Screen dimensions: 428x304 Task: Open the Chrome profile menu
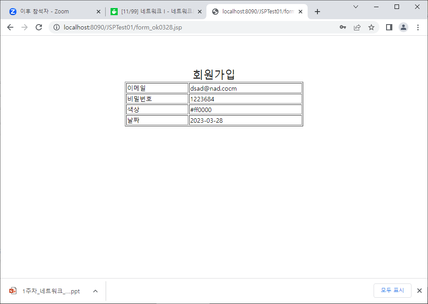[403, 27]
